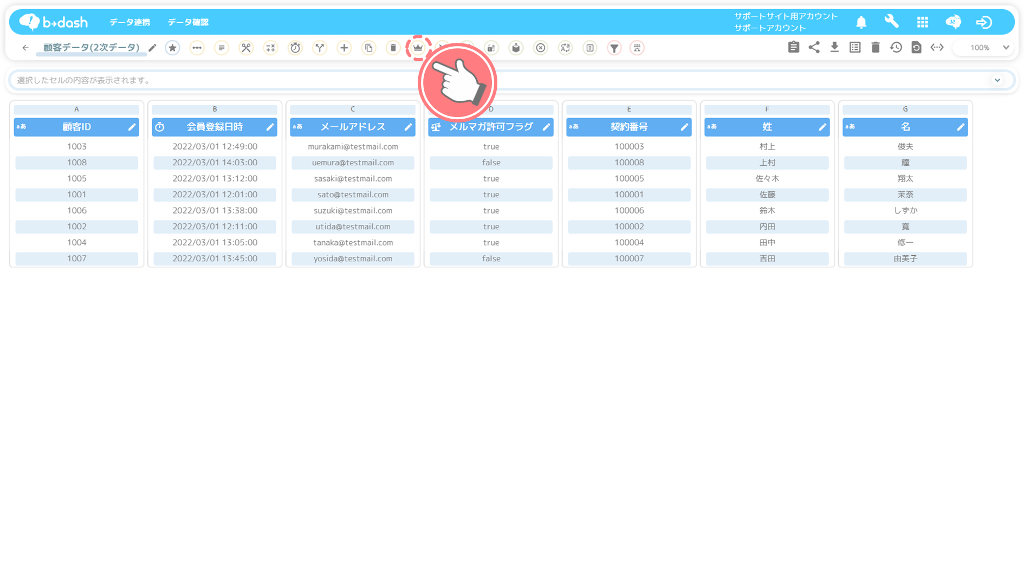Edit the メールアドレス column with pencil
This screenshot has height=576, width=1024.
(x=408, y=127)
